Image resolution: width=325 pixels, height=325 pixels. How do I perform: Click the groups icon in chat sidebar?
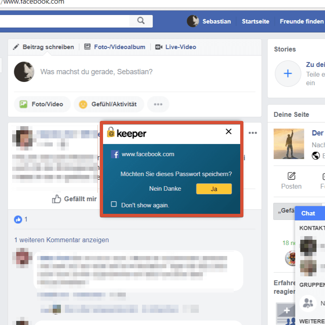[x=308, y=303]
